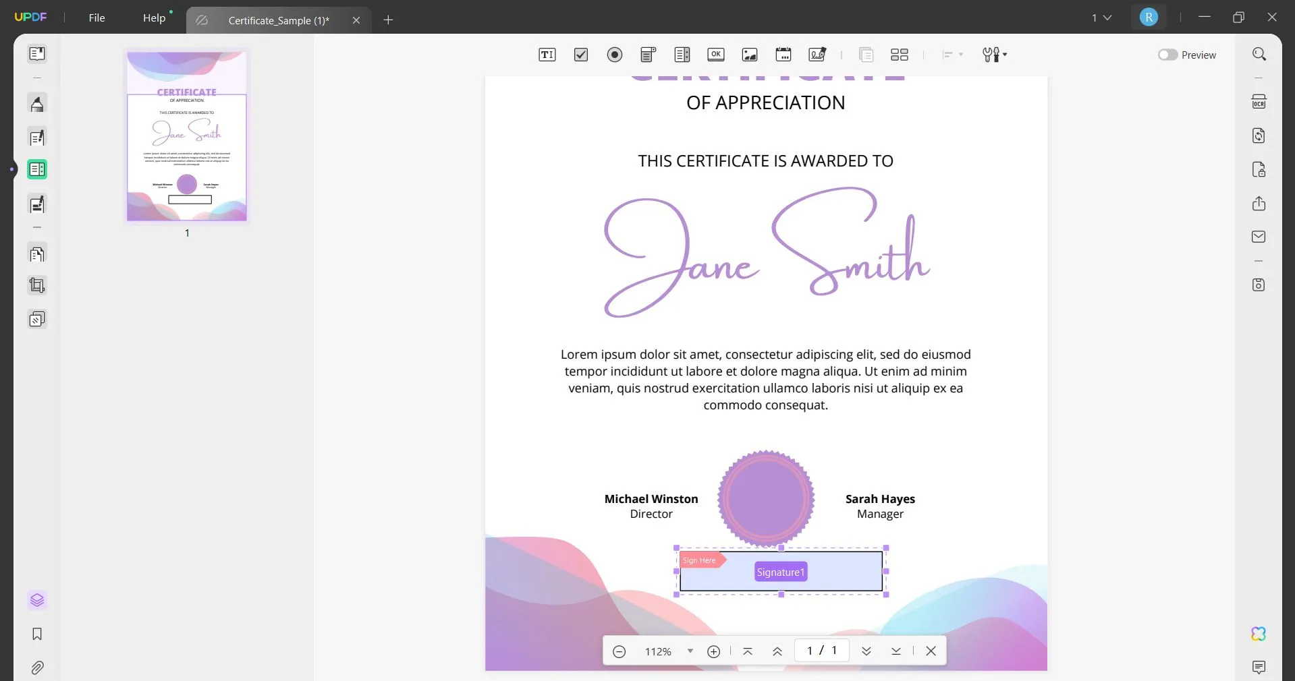The image size is (1295, 681).
Task: Select the Date Field form tool
Action: point(783,55)
